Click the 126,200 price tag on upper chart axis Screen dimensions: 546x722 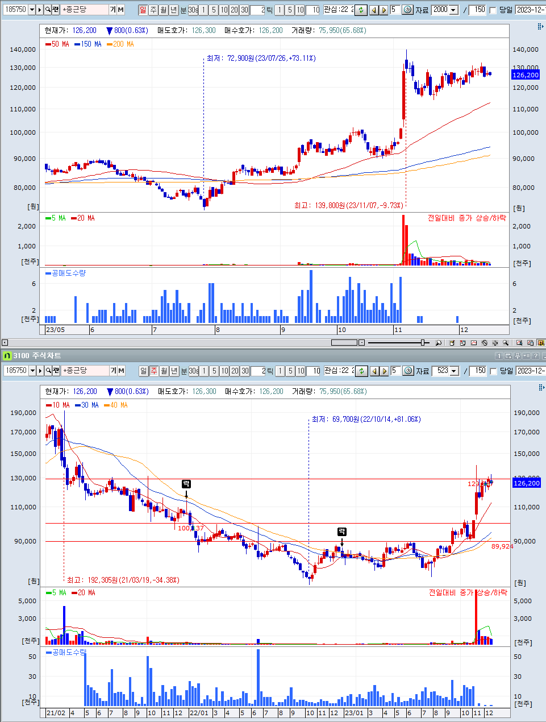tap(526, 74)
